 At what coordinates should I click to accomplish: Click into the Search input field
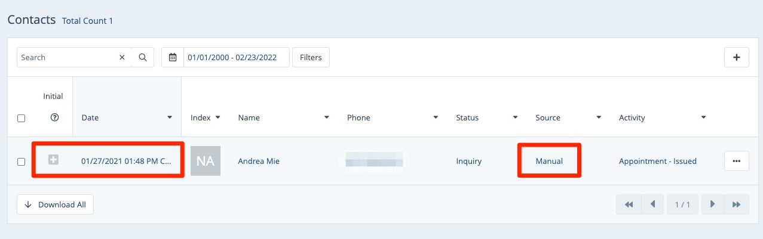[66, 57]
